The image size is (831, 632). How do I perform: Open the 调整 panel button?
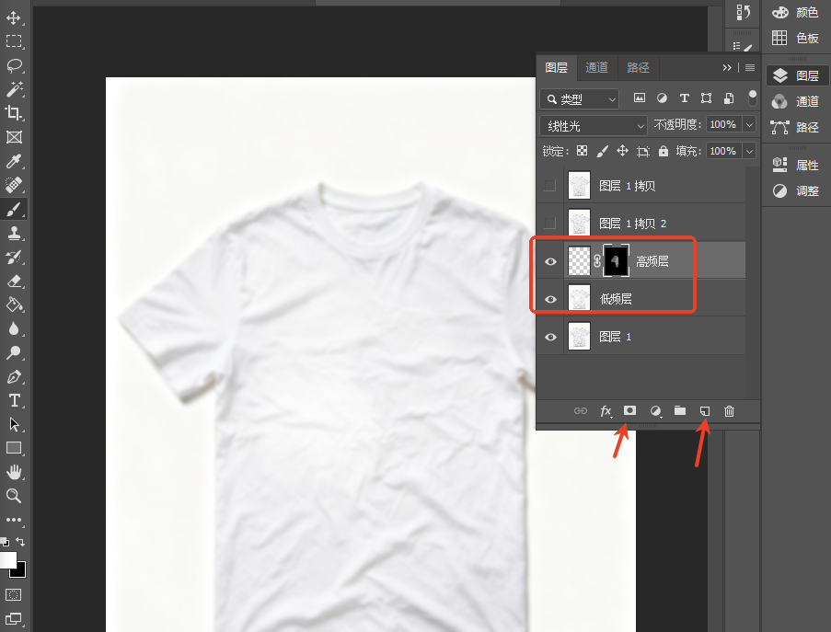(795, 190)
